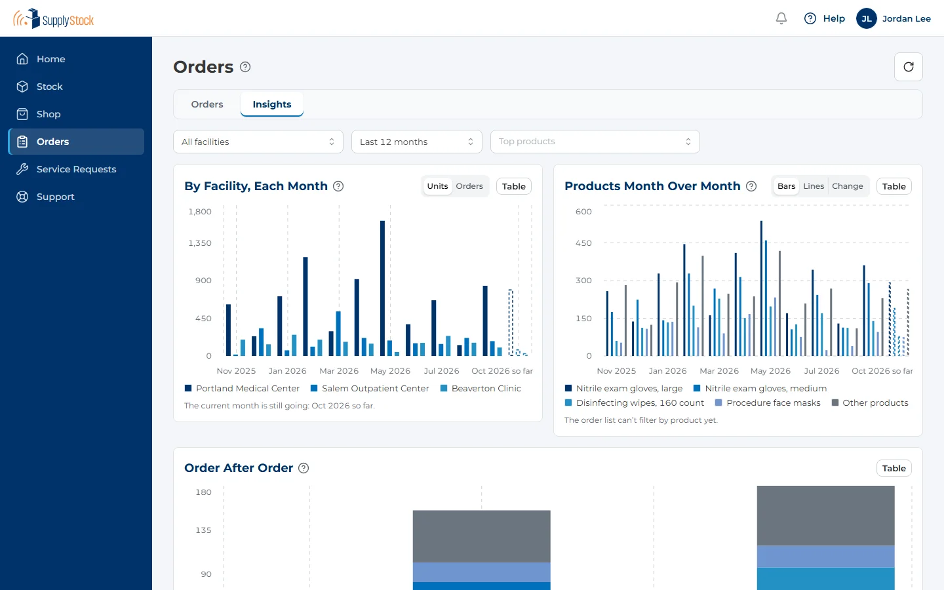Viewport: 944px width, 590px height.
Task: Toggle Procedure face masks legend
Action: click(x=768, y=403)
